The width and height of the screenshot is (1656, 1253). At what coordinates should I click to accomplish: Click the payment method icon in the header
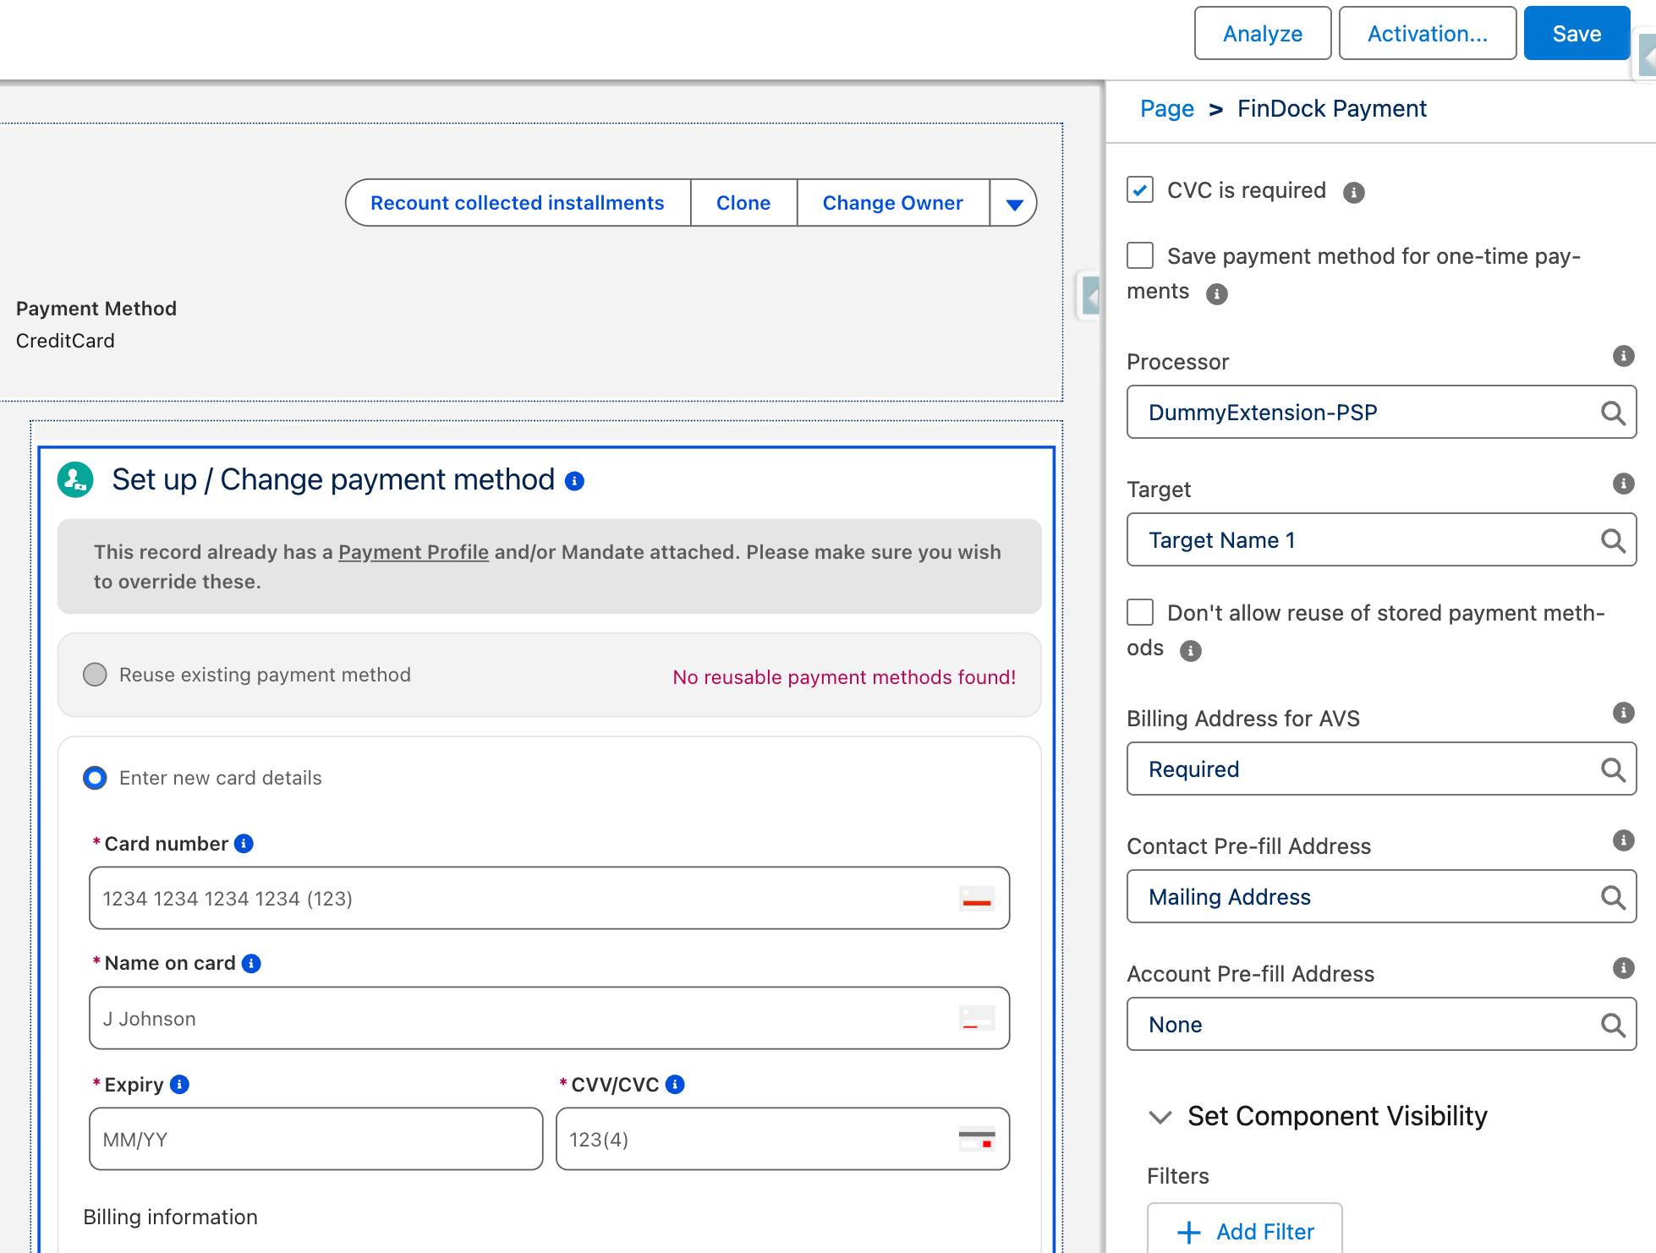point(74,479)
